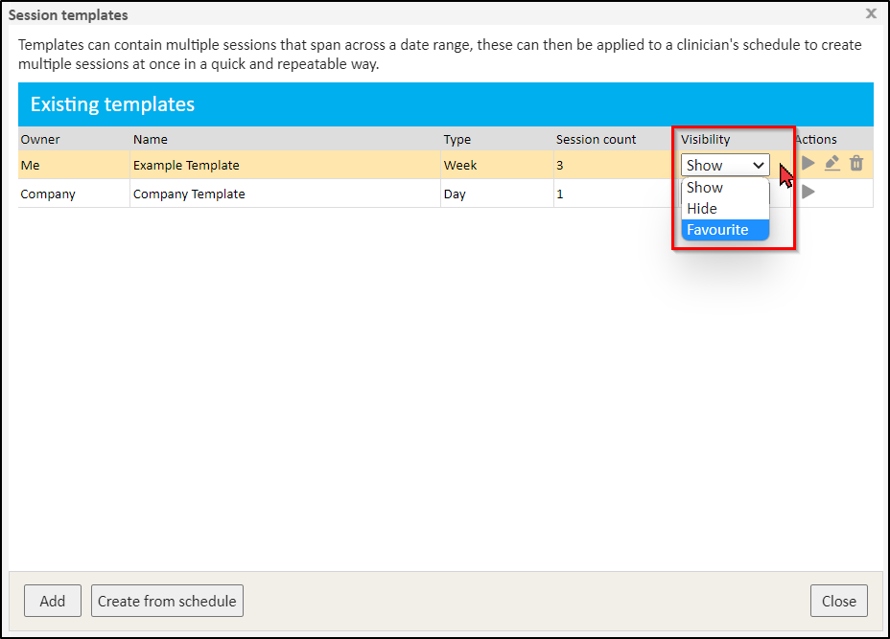Run the Example Template play icon
The image size is (890, 639).
[x=808, y=164]
